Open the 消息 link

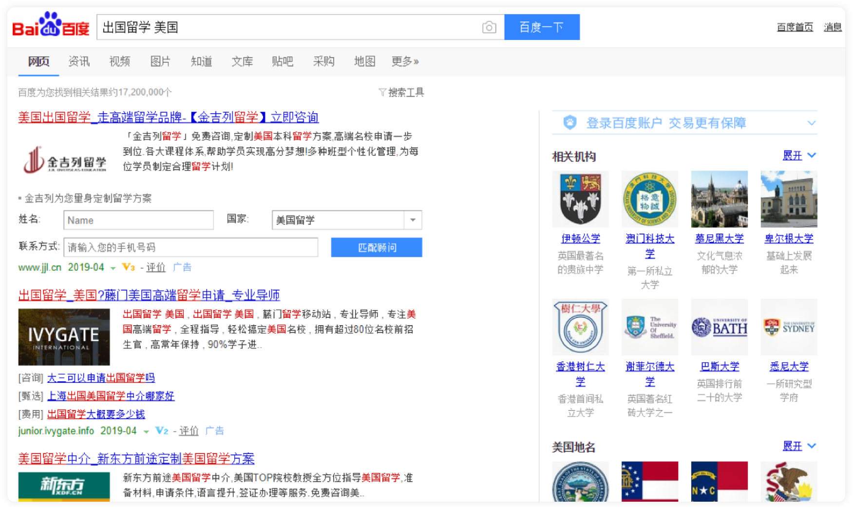click(x=833, y=27)
